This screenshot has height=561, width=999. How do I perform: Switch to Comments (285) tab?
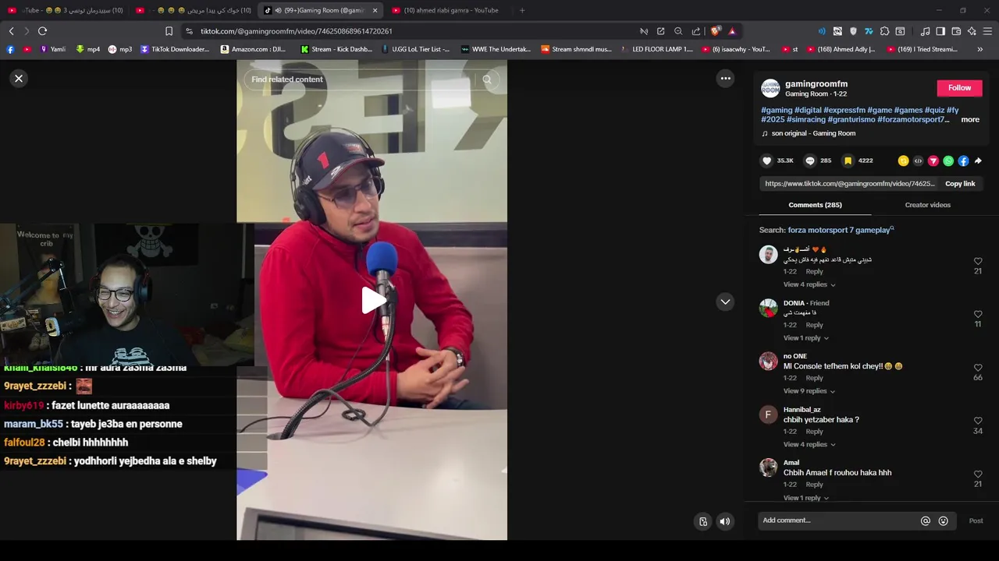pyautogui.click(x=815, y=205)
